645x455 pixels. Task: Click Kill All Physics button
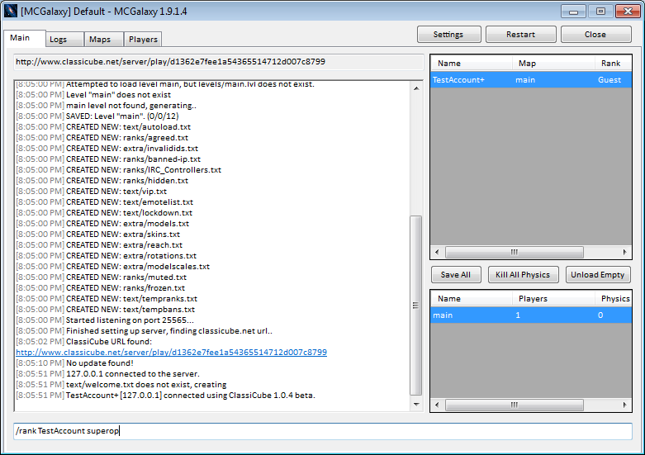(x=523, y=275)
